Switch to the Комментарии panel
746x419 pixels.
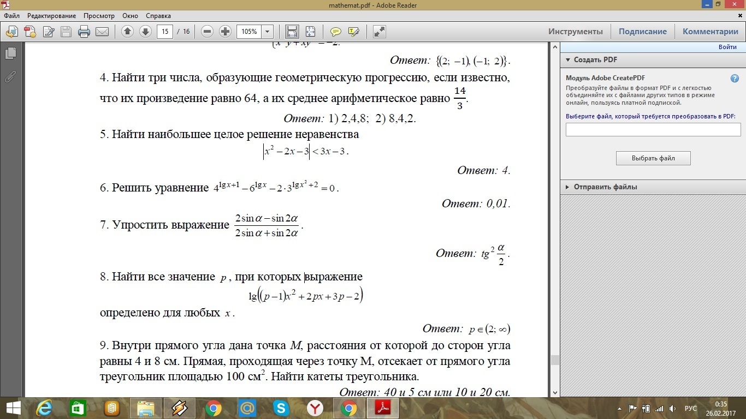pyautogui.click(x=710, y=31)
